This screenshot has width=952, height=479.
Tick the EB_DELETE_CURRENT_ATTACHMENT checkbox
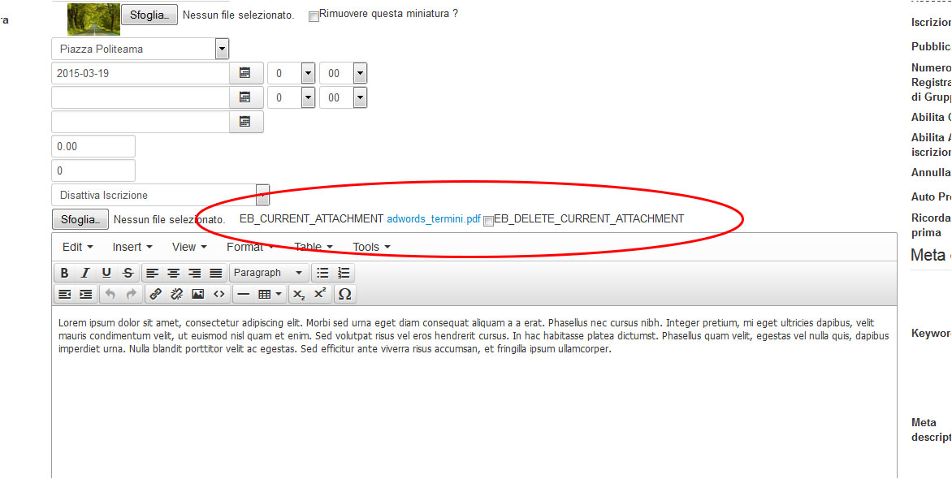click(x=488, y=221)
